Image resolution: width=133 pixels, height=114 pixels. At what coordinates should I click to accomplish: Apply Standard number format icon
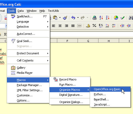click(101, 26)
